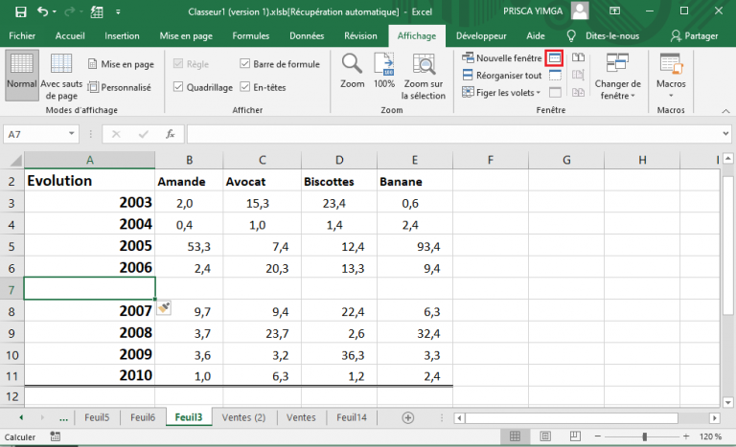Click the Fractionner split window icon

[554, 58]
